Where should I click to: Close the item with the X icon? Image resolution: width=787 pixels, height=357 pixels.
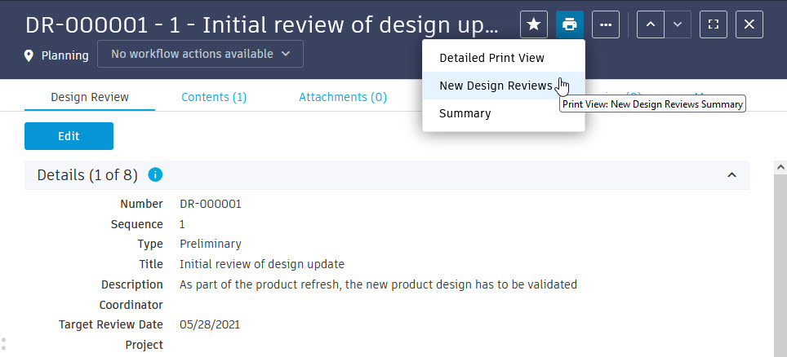(x=749, y=24)
